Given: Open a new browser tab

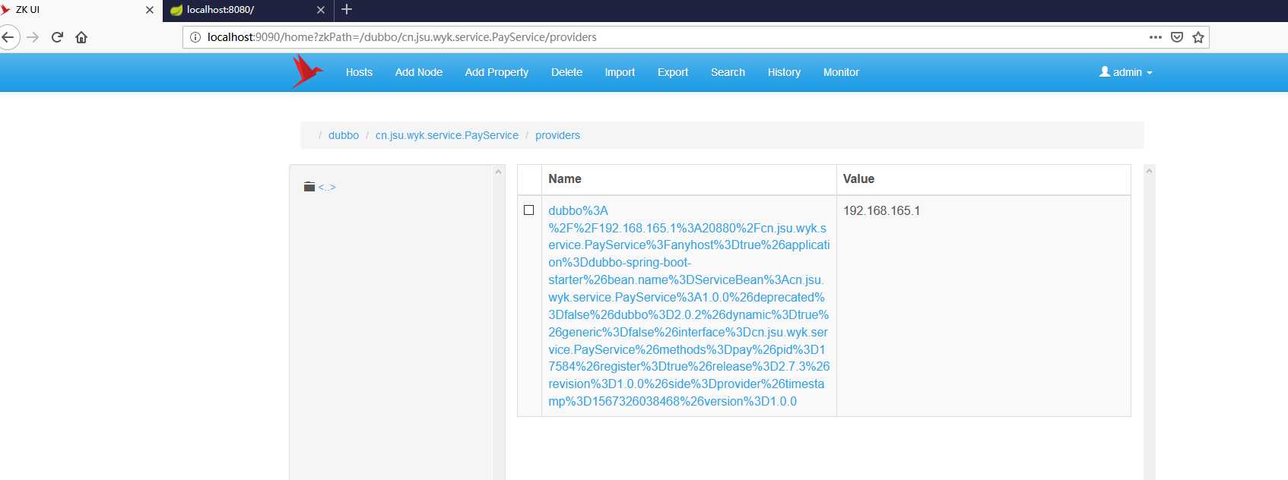Looking at the screenshot, I should point(347,9).
